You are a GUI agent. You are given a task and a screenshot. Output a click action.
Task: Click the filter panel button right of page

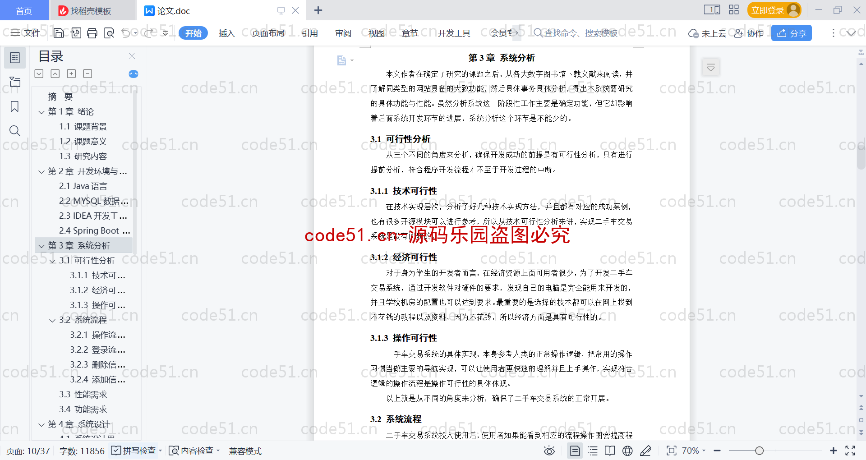click(711, 68)
